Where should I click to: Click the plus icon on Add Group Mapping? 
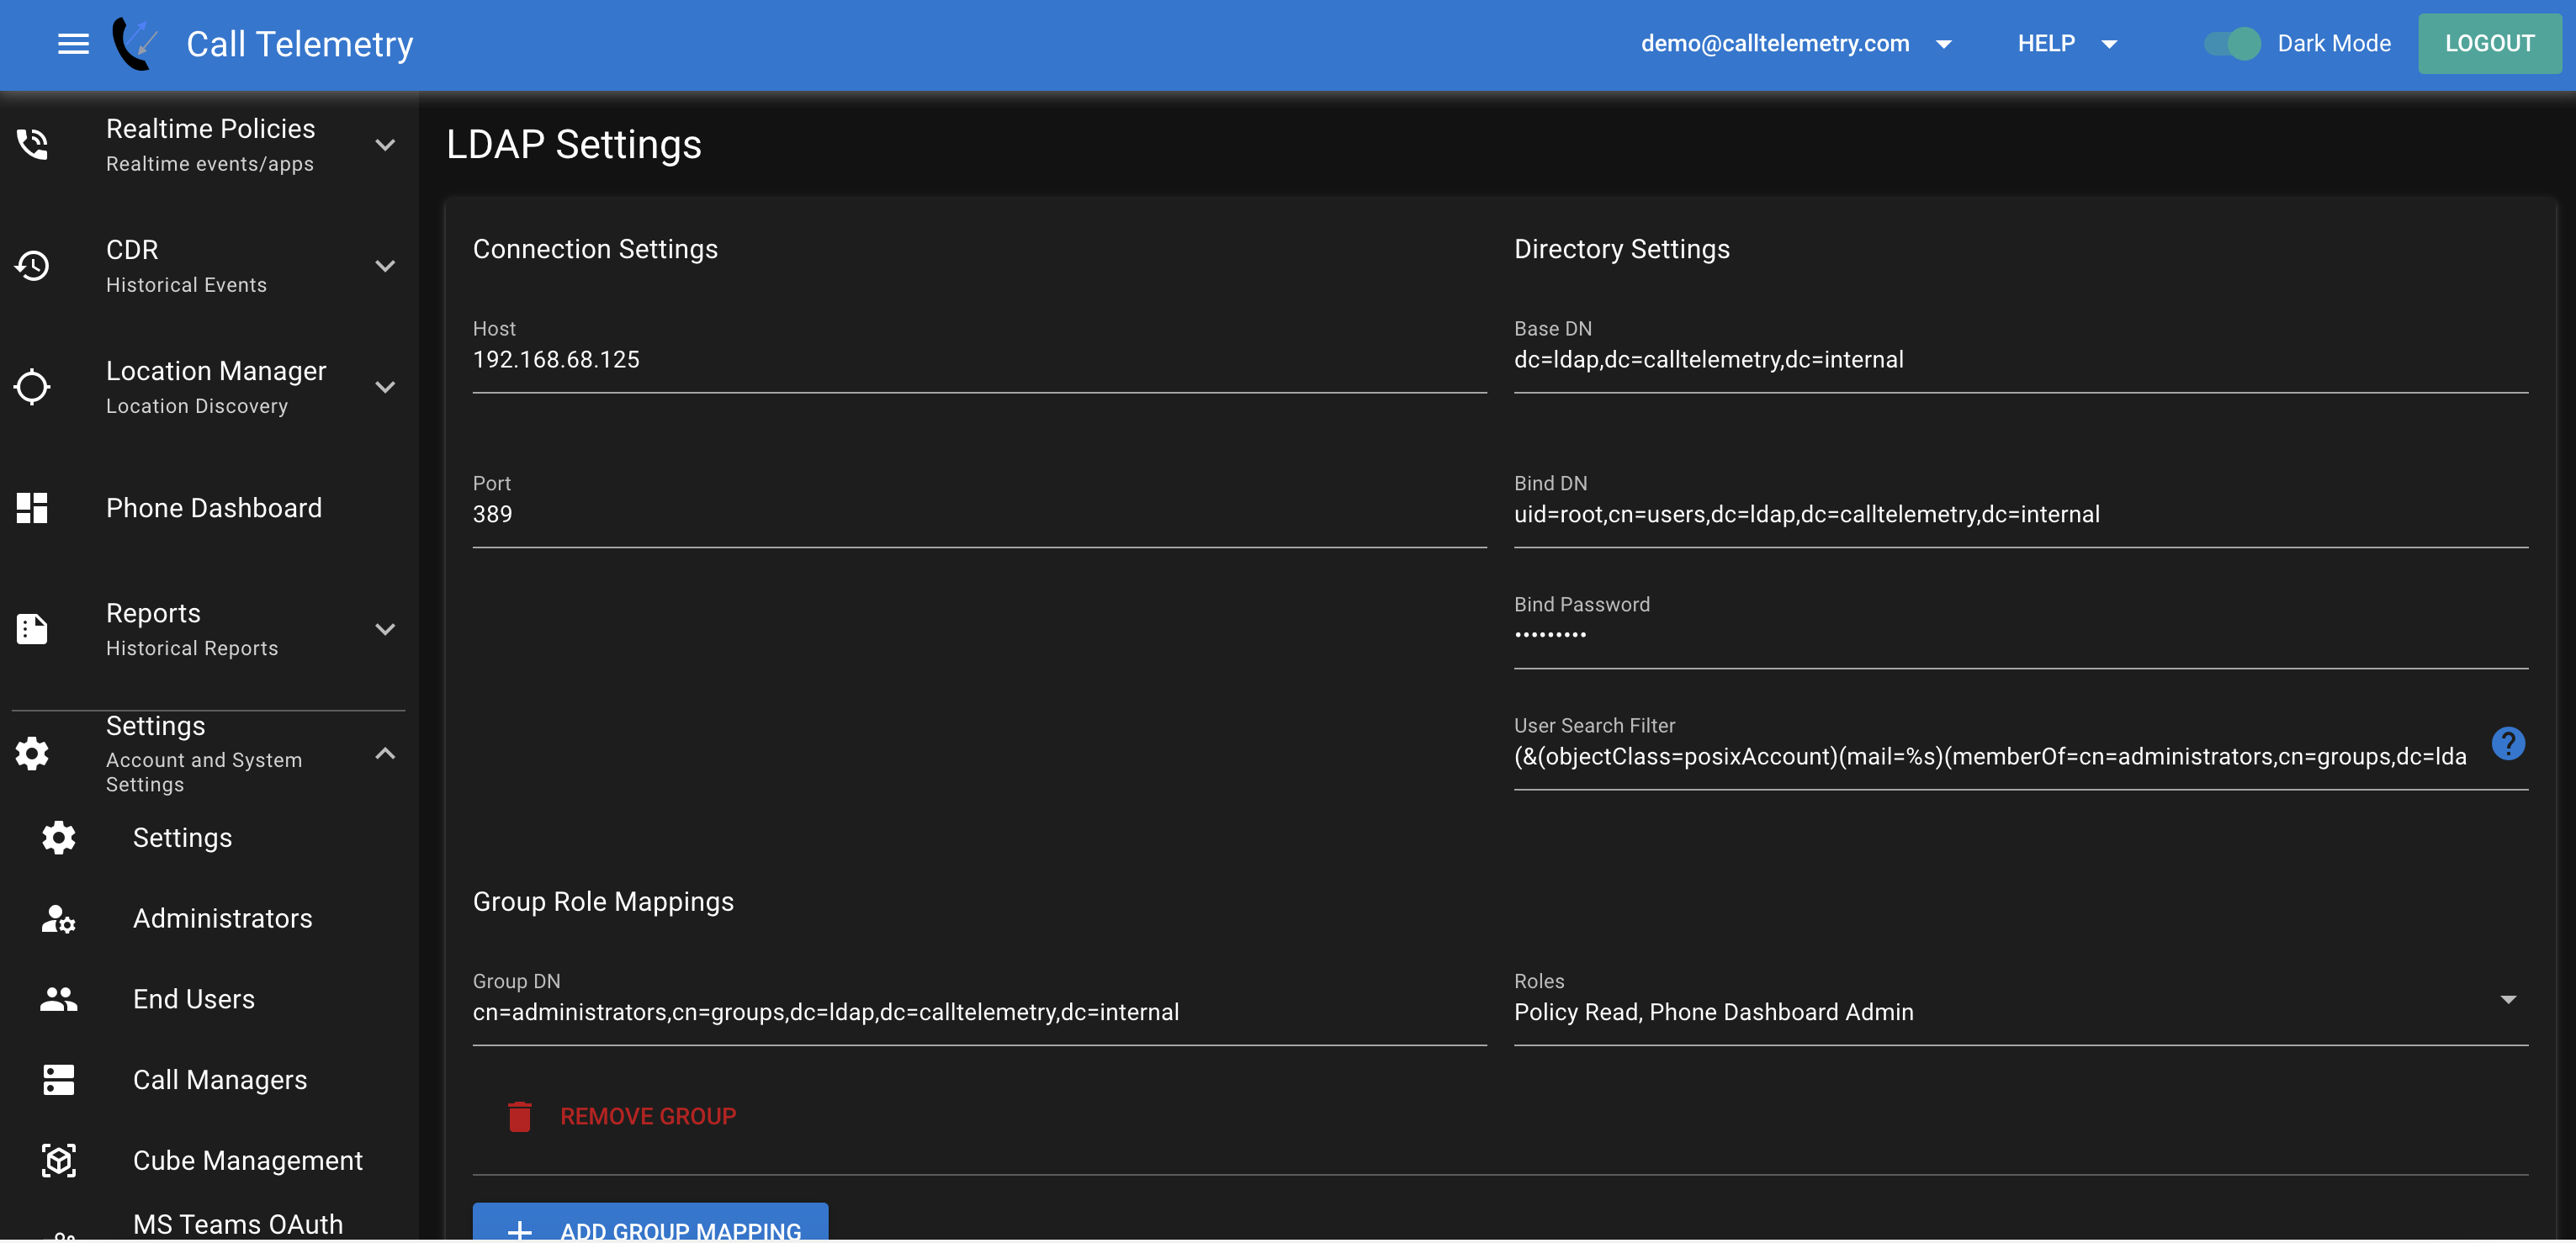[520, 1232]
